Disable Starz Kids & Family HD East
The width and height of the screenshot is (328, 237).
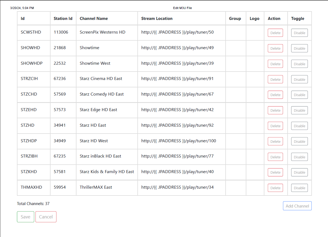tap(299, 172)
